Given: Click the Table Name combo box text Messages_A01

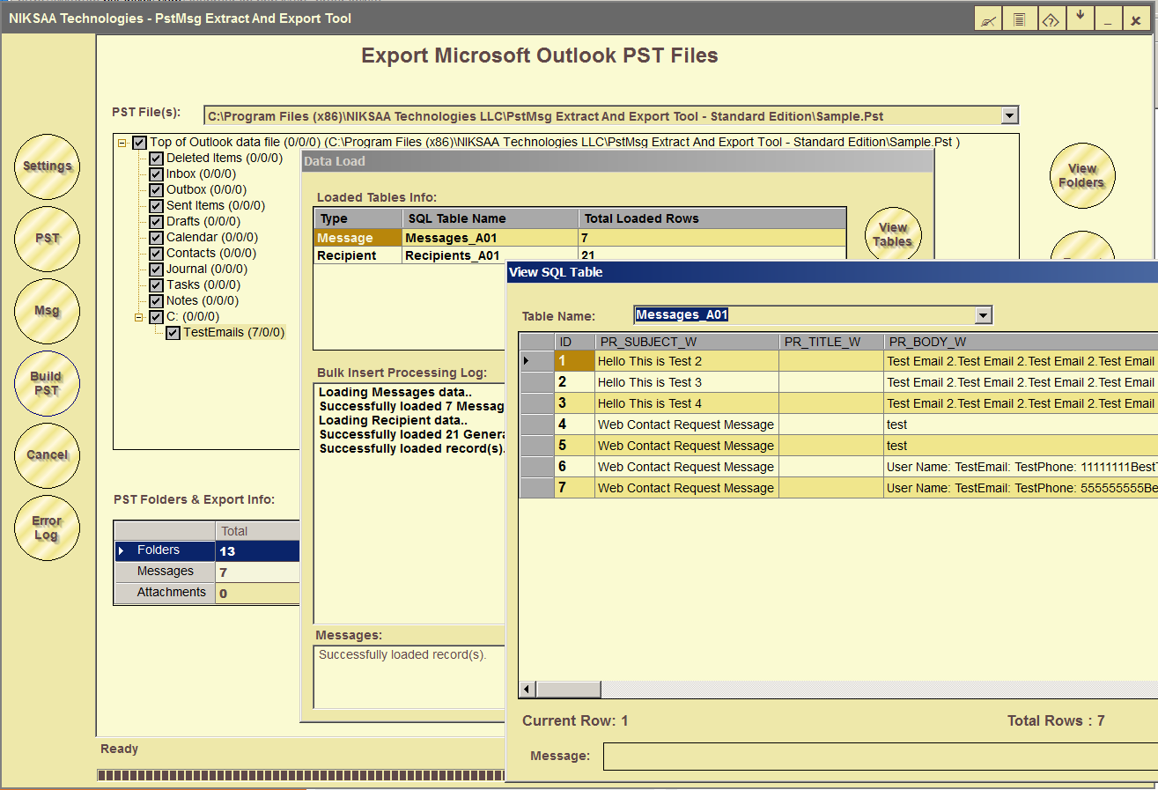Looking at the screenshot, I should tap(682, 315).
